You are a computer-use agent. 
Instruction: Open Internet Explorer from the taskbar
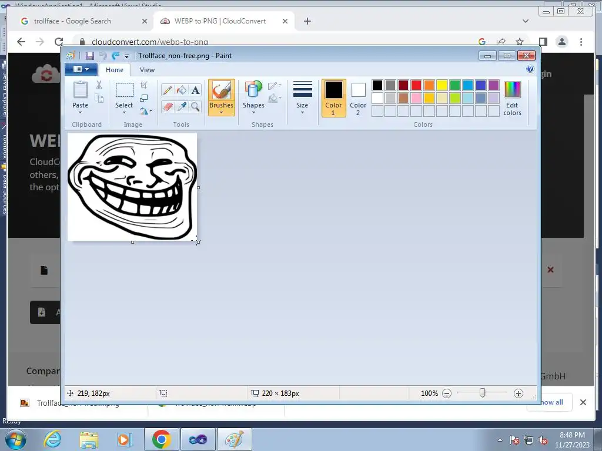(52, 439)
